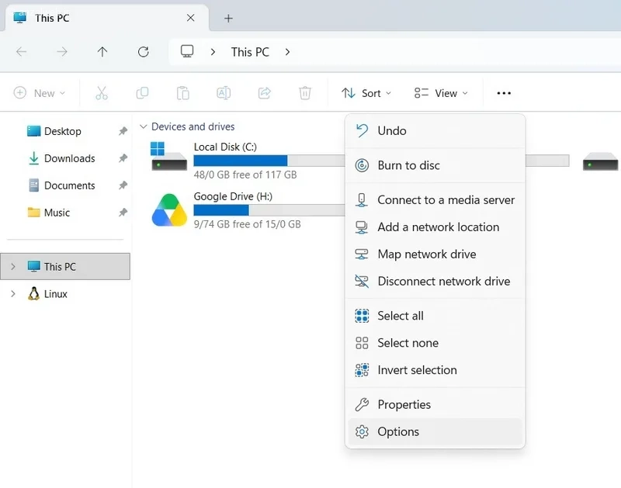This screenshot has width=621, height=488.
Task: Choose Invert selection from the menu
Action: [x=435, y=370]
